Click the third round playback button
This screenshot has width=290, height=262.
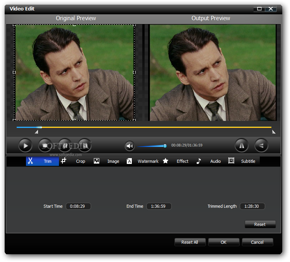[x=65, y=145]
